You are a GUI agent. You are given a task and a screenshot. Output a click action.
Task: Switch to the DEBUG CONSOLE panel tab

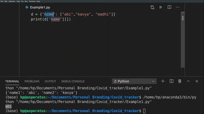tap(73, 81)
